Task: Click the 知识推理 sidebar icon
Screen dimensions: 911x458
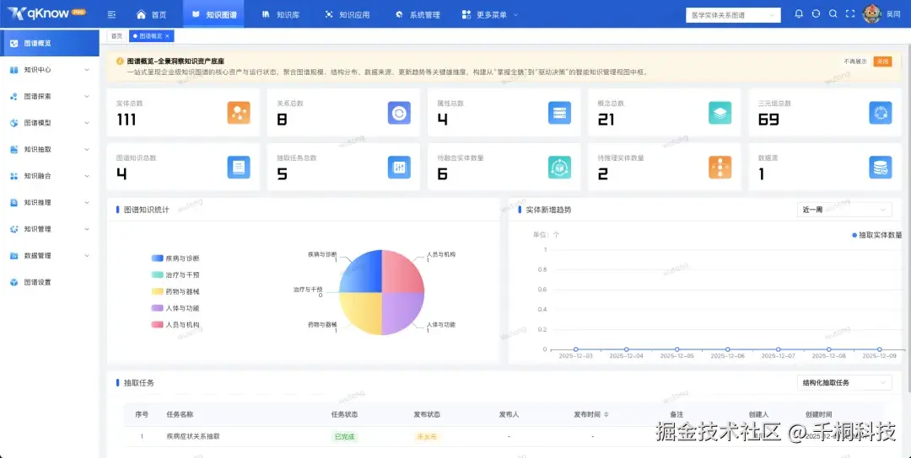Action: click(x=14, y=202)
